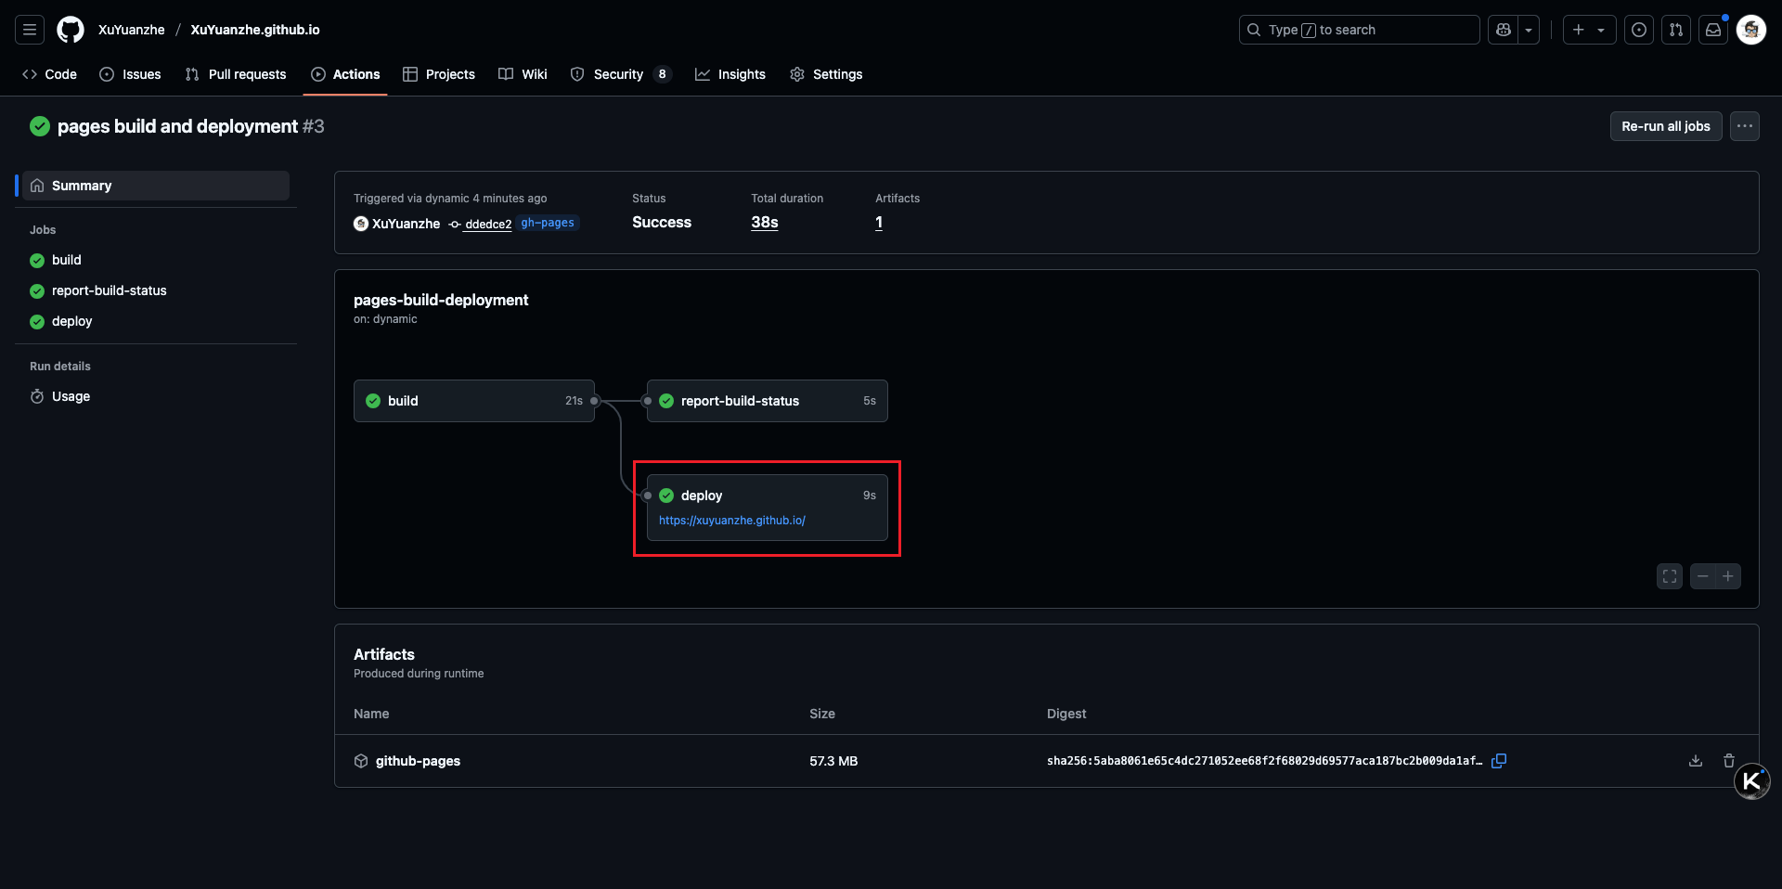The width and height of the screenshot is (1782, 889).
Task: Click the search bar field
Action: [x=1359, y=30]
